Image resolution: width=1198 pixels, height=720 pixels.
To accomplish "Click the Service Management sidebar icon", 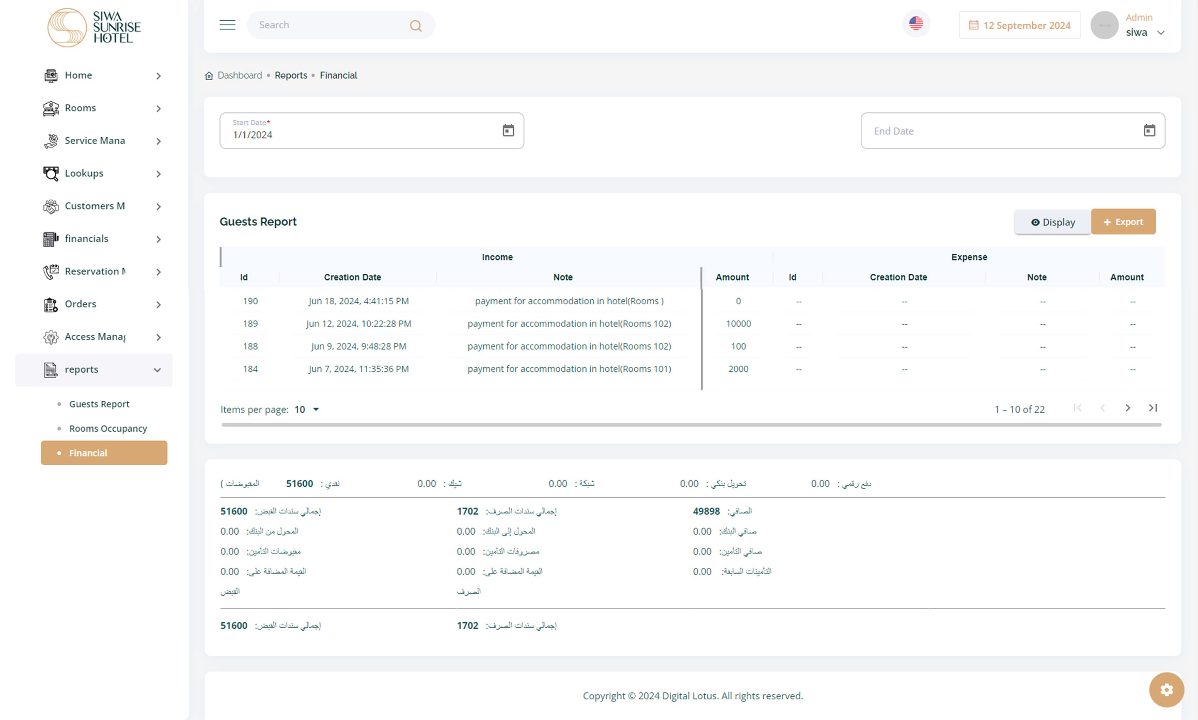I will click(51, 141).
